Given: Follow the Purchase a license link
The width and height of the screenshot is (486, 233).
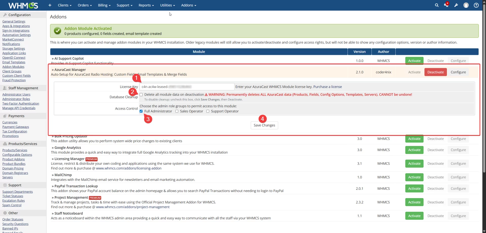Looking at the screenshot, I should (328, 86).
